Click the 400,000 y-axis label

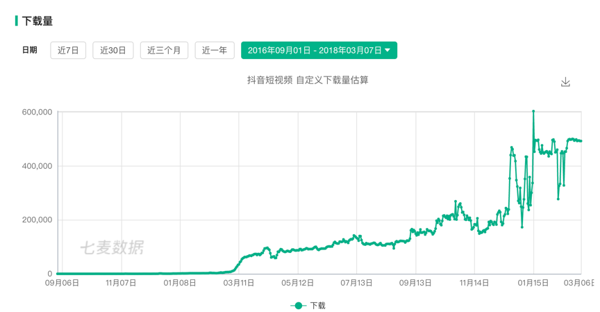click(35, 166)
